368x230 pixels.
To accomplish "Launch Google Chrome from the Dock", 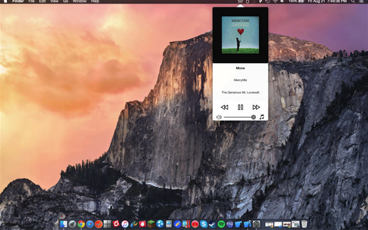I will coord(81,224).
